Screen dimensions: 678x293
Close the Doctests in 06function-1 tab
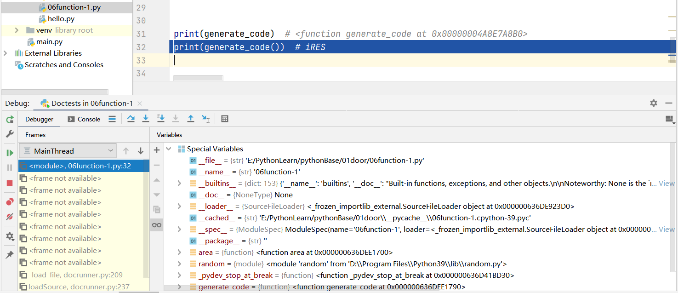click(140, 103)
